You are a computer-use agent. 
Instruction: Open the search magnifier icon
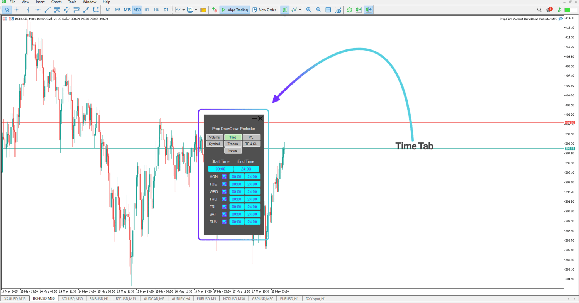(x=540, y=10)
